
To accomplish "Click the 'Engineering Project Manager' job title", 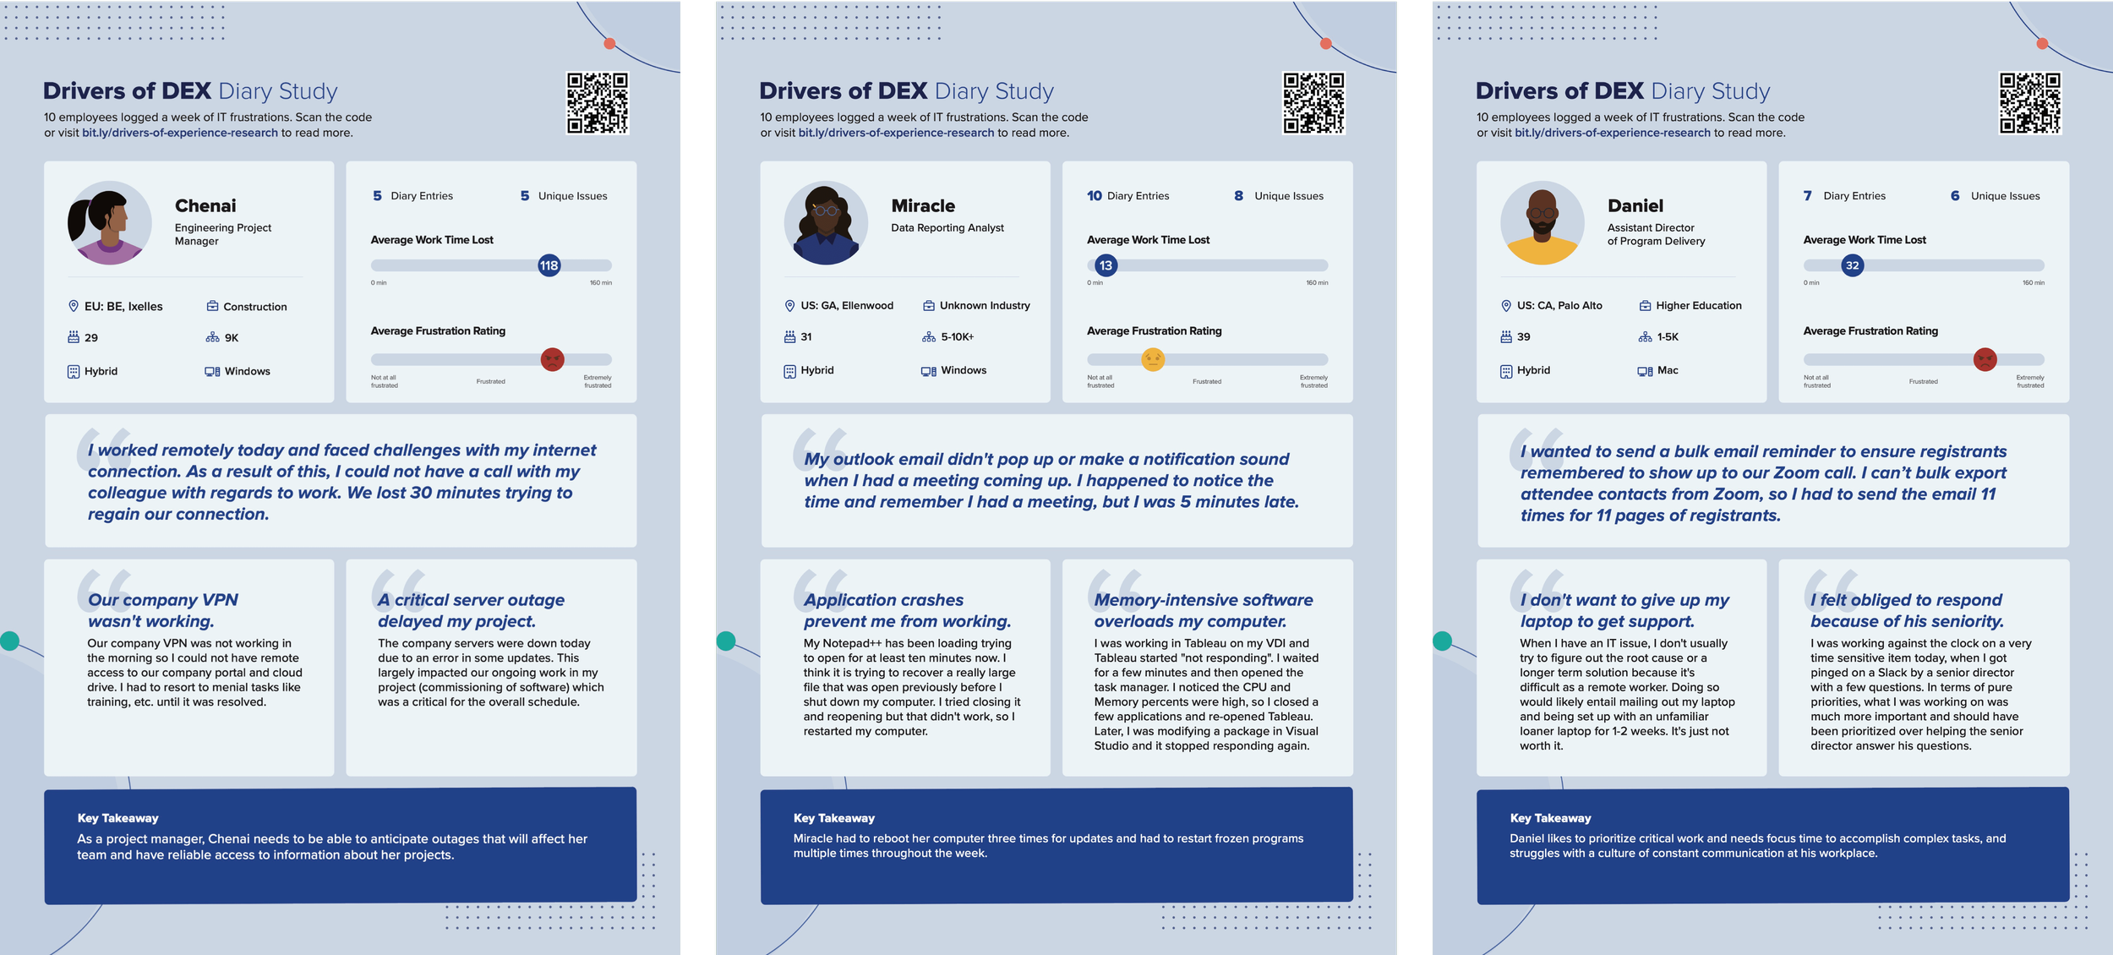I will pos(223,234).
